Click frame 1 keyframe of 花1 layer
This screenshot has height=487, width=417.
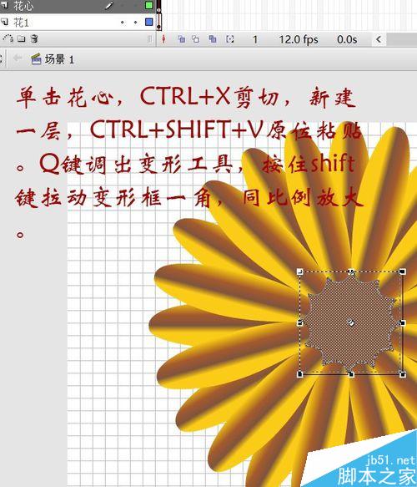tap(158, 23)
